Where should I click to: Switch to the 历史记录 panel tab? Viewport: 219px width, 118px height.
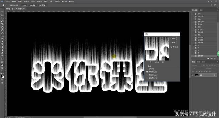(195, 10)
